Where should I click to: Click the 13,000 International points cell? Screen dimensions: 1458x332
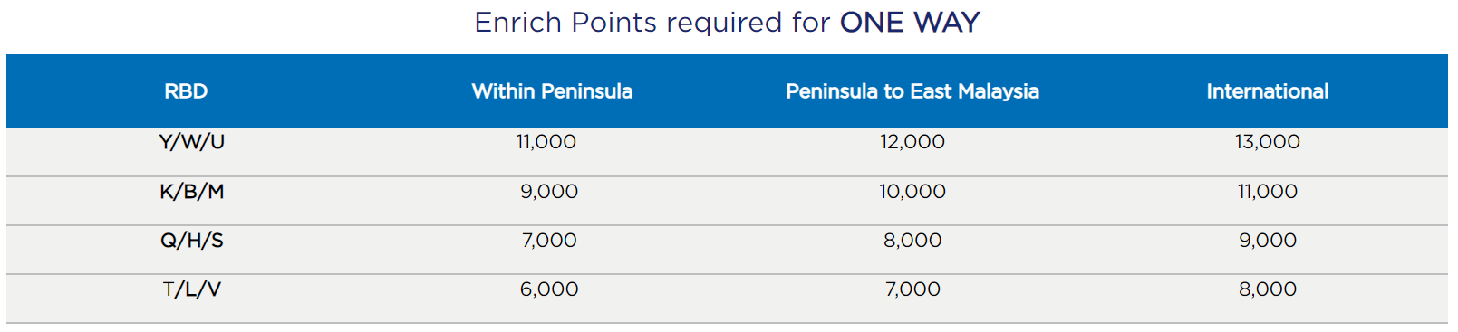point(1267,142)
